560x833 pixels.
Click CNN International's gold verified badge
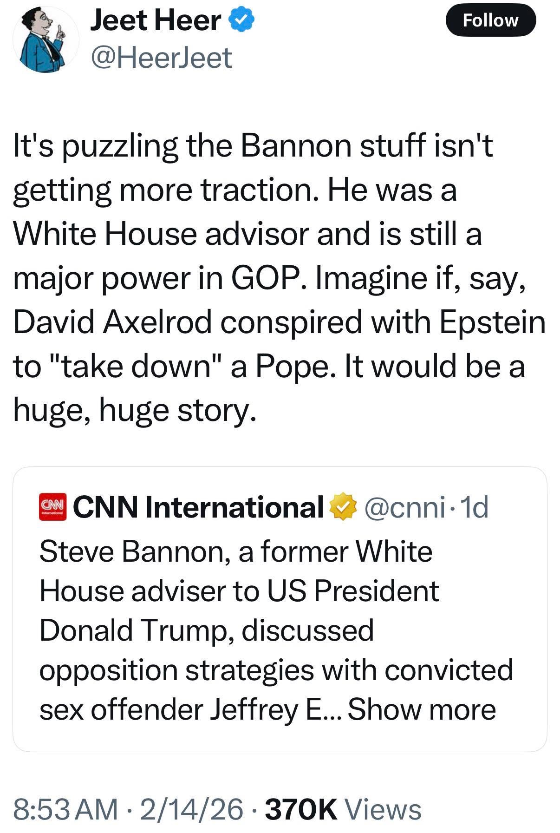(x=343, y=507)
